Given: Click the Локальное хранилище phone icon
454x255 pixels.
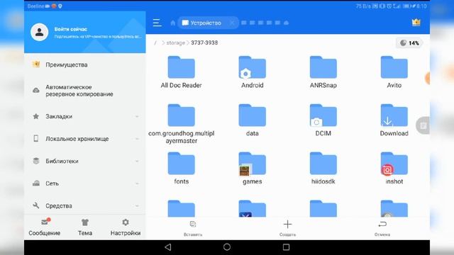Looking at the screenshot, I should [x=36, y=139].
